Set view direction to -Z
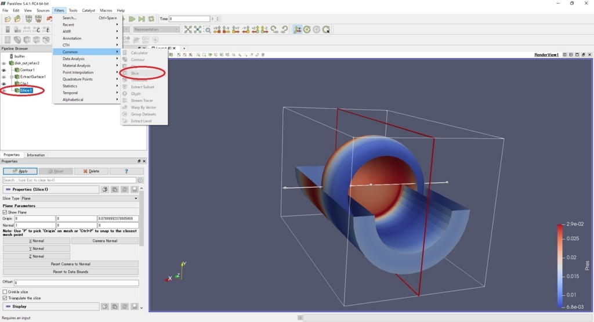 [x=265, y=30]
